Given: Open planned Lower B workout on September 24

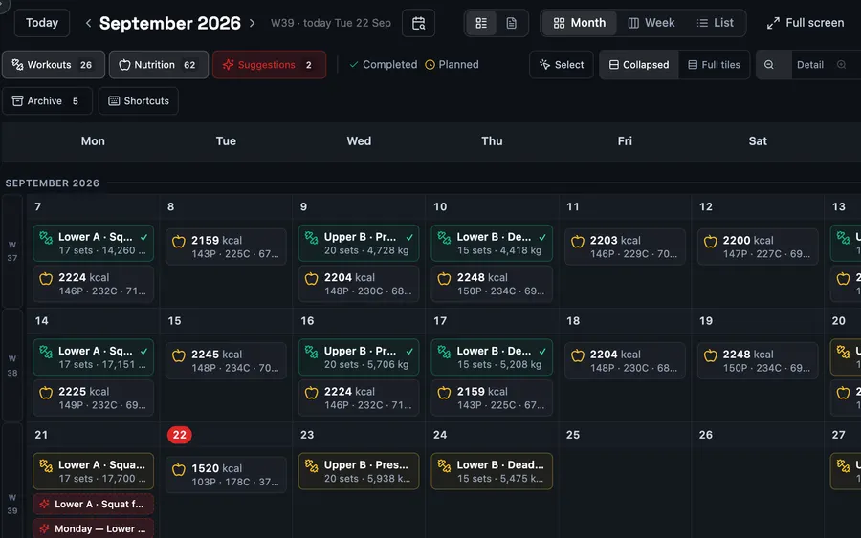Looking at the screenshot, I should [x=492, y=471].
